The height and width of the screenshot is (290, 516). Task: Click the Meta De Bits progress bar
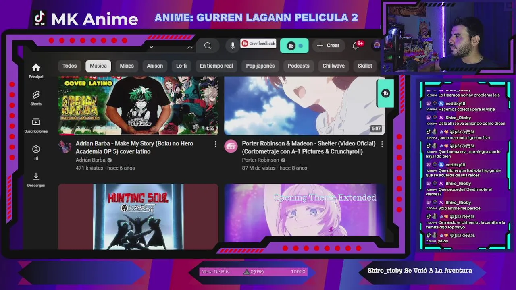253,272
